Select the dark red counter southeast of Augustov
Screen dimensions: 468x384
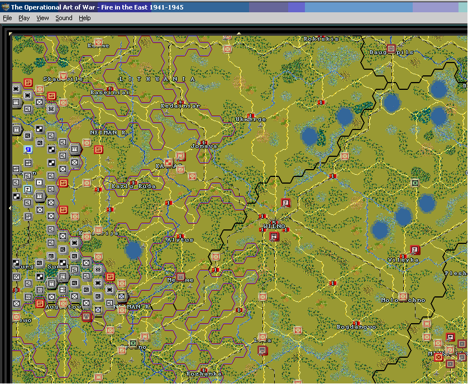tap(87, 316)
